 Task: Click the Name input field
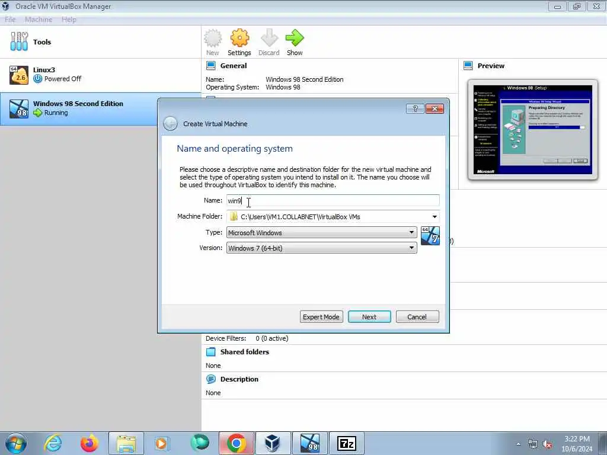tap(333, 200)
